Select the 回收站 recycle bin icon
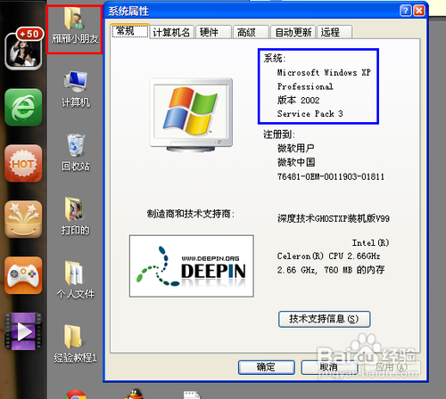The width and height of the screenshot is (446, 399). tap(76, 153)
